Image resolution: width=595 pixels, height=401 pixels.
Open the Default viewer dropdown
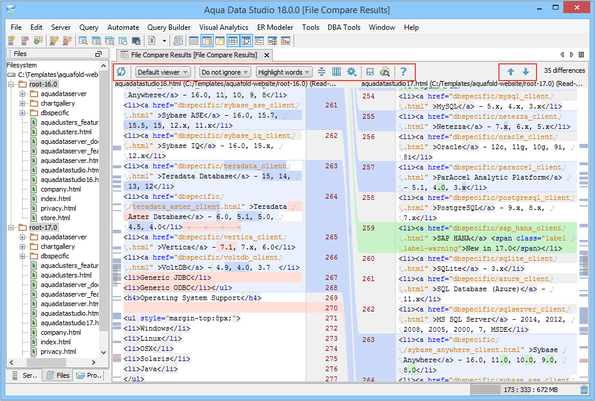[162, 72]
